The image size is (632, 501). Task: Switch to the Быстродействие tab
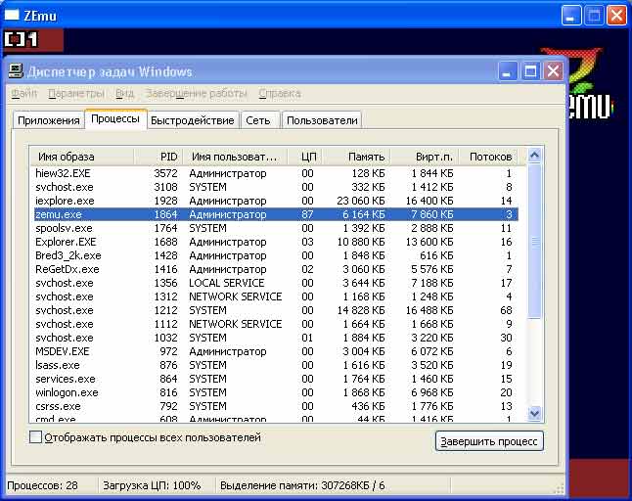click(x=193, y=120)
